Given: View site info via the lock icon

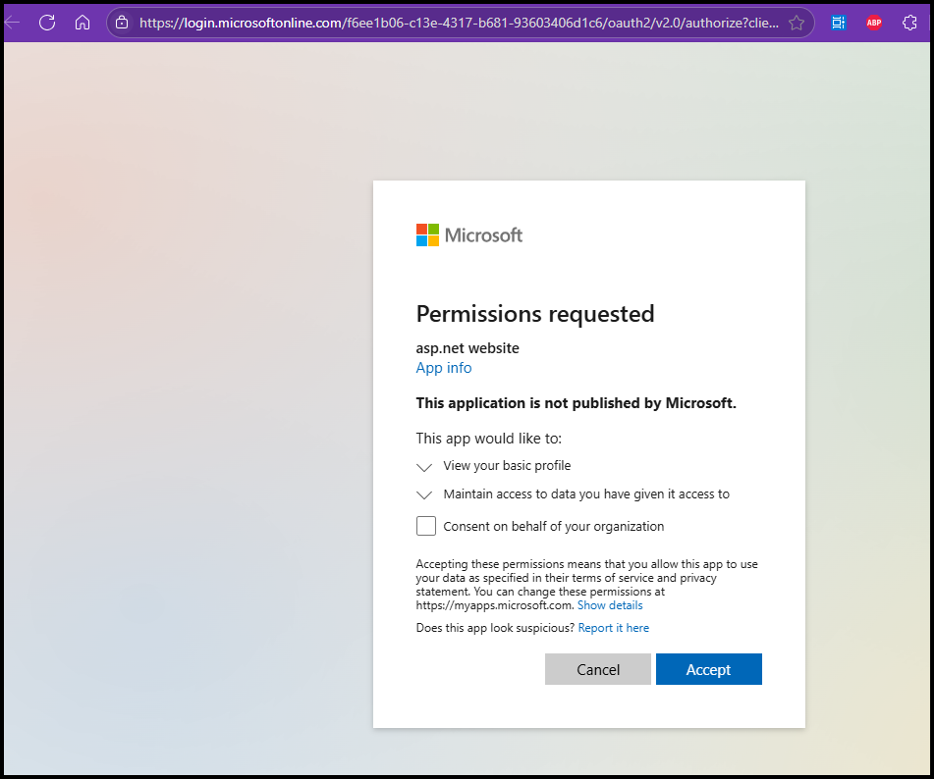Looking at the screenshot, I should [122, 23].
